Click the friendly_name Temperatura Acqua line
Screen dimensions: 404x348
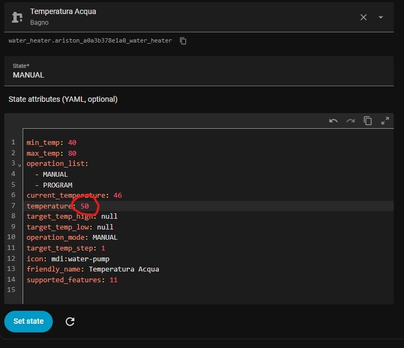click(93, 269)
